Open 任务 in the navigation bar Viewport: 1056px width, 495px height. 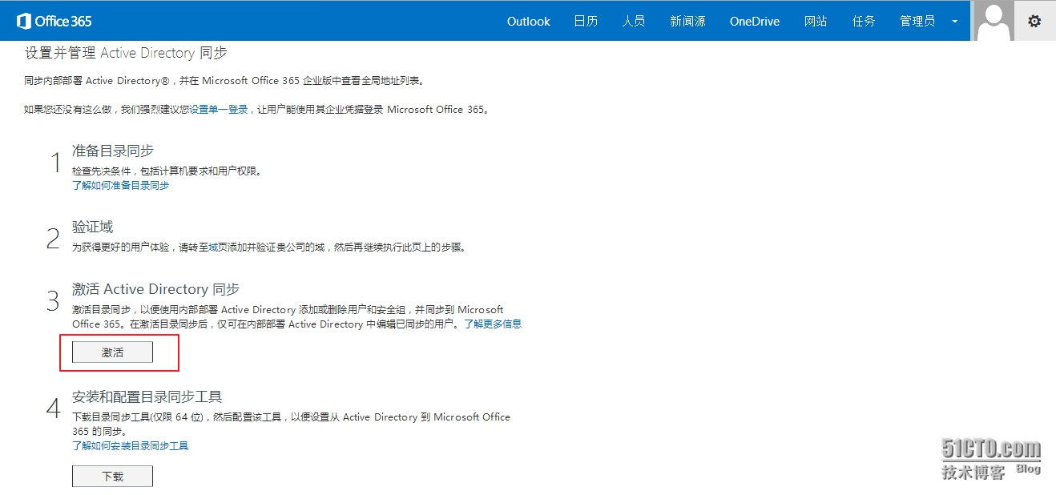coord(864,22)
